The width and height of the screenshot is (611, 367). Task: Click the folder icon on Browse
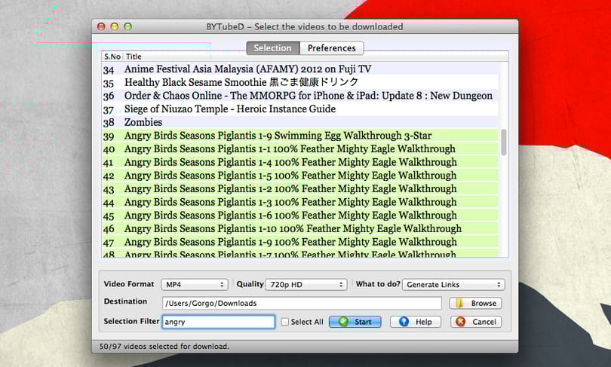[459, 303]
